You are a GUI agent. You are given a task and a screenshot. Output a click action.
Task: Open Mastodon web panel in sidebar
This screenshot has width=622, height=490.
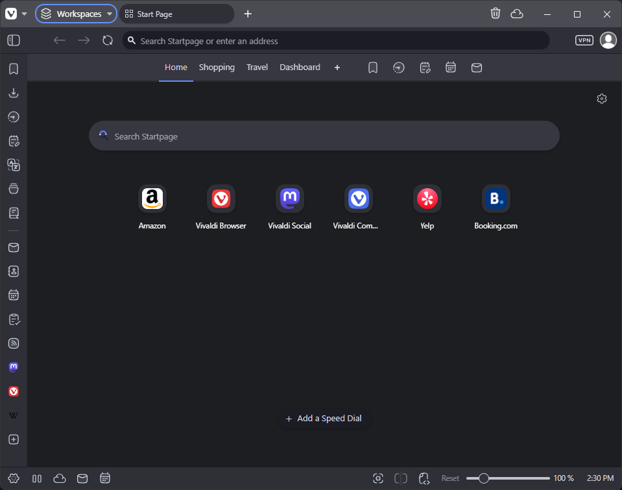(14, 367)
